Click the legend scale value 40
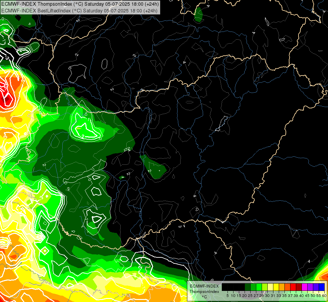Screen dimensions: 328x302 [x=302, y=296]
